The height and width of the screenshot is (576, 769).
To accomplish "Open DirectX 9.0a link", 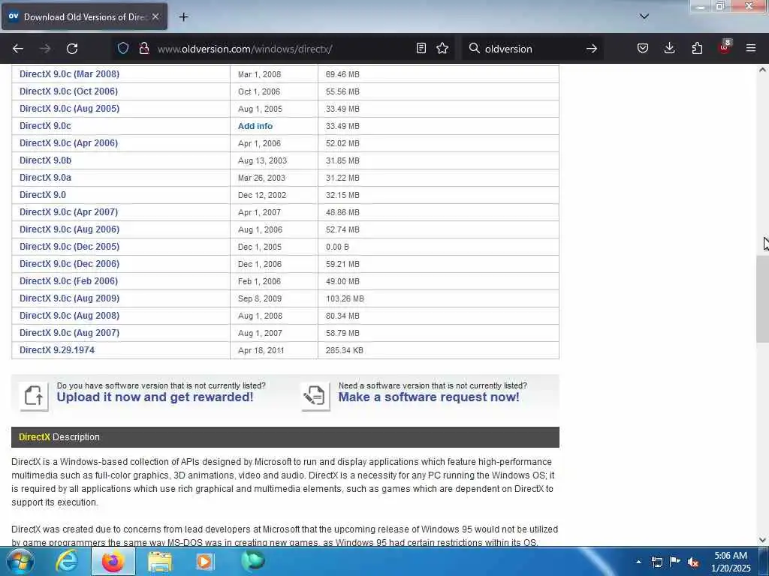I will (45, 177).
